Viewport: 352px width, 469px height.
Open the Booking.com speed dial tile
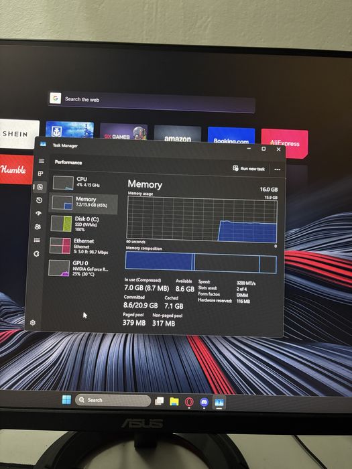pyautogui.click(x=231, y=135)
